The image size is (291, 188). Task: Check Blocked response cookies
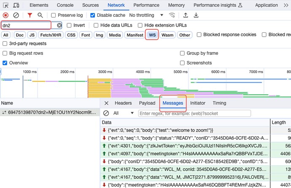coord(199,34)
